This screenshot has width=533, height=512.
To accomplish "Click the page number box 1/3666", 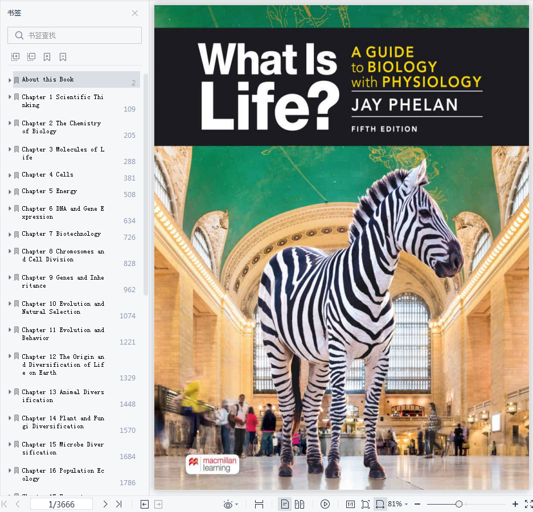I will pos(61,504).
